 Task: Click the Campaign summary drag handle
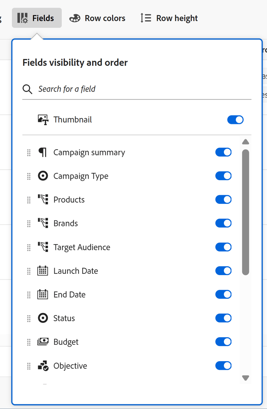tap(28, 152)
